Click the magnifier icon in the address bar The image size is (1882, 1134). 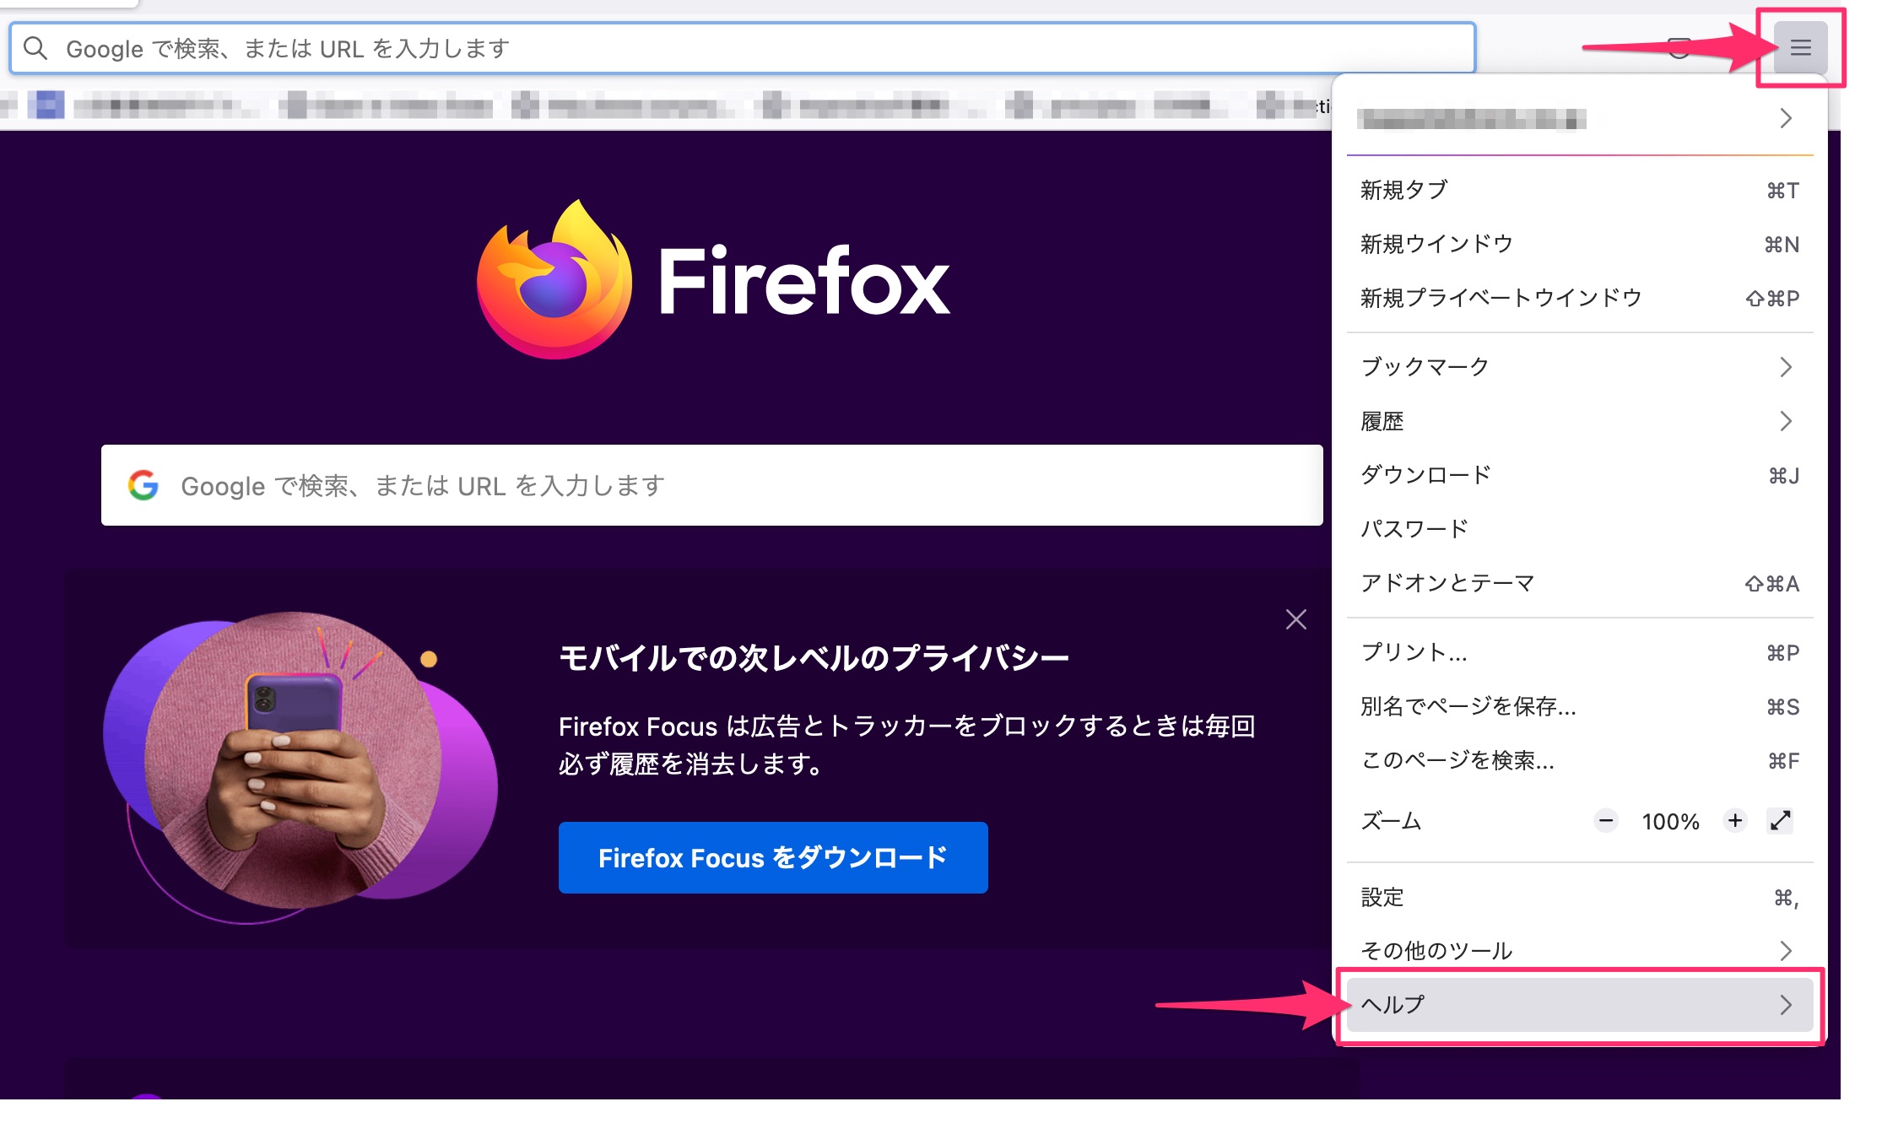click(x=35, y=48)
